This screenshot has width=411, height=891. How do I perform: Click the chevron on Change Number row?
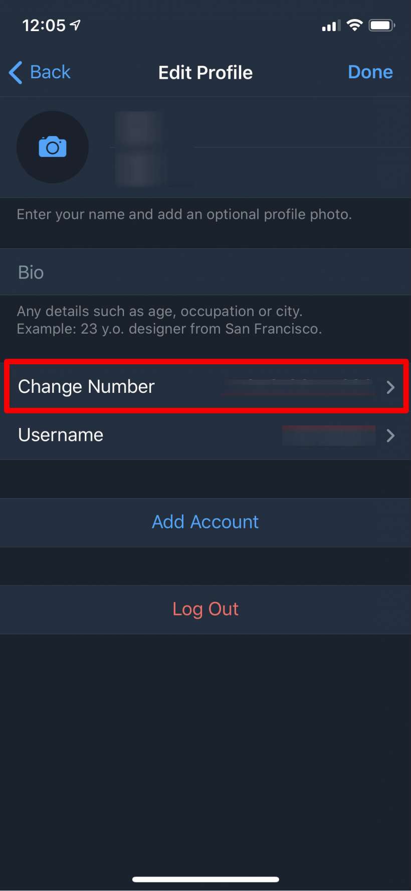click(x=390, y=387)
